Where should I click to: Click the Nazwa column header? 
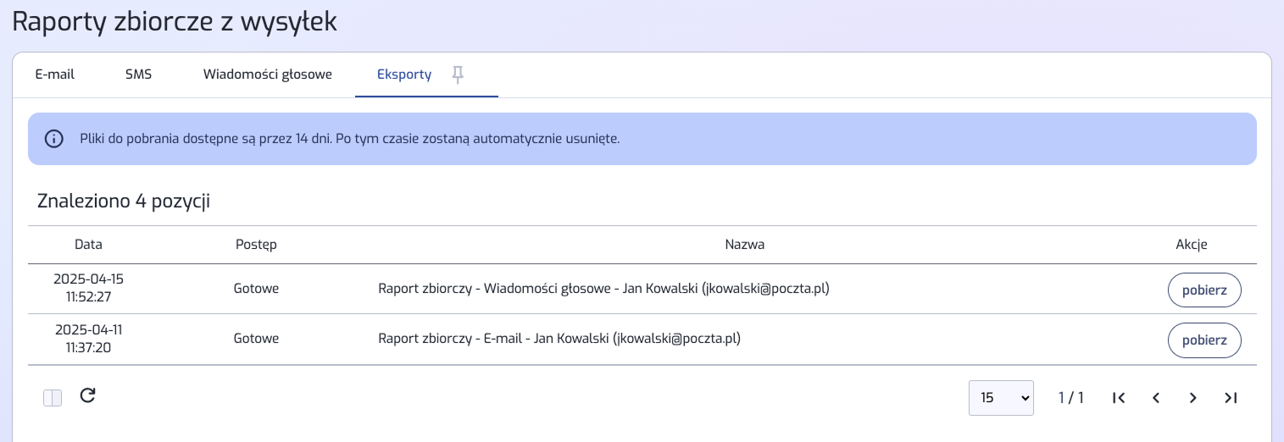(x=745, y=245)
